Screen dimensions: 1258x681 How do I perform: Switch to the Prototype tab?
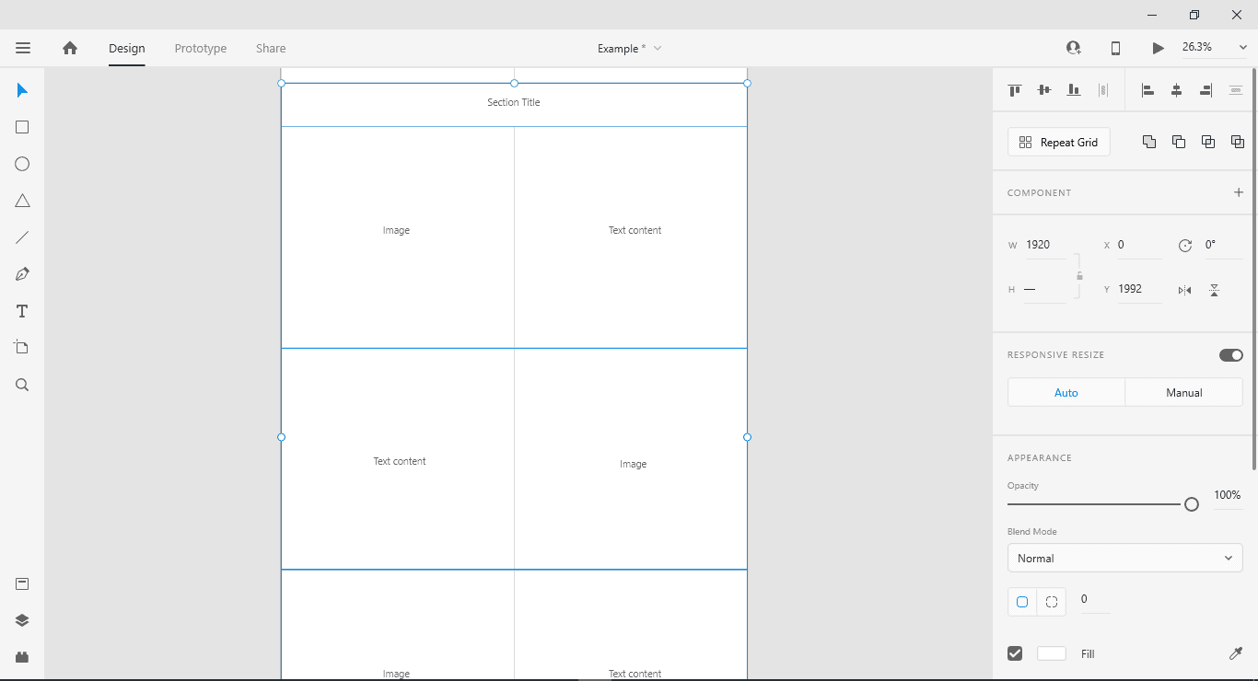click(201, 48)
